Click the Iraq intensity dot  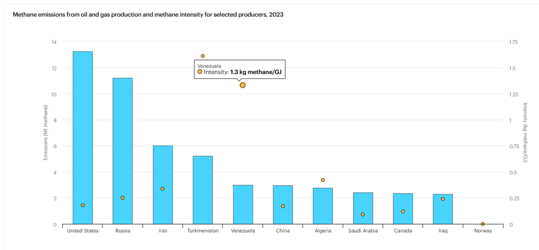pos(443,199)
